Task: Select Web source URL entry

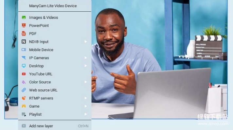Action: (43, 90)
